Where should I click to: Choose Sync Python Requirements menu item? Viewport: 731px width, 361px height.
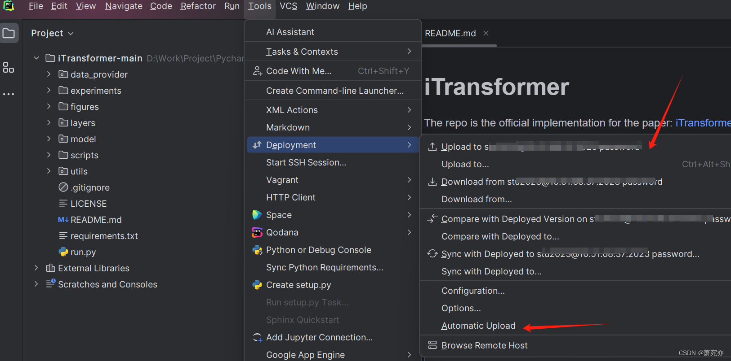click(x=333, y=267)
